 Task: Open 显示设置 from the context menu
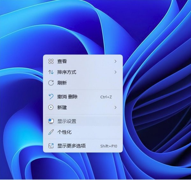click(x=83, y=121)
